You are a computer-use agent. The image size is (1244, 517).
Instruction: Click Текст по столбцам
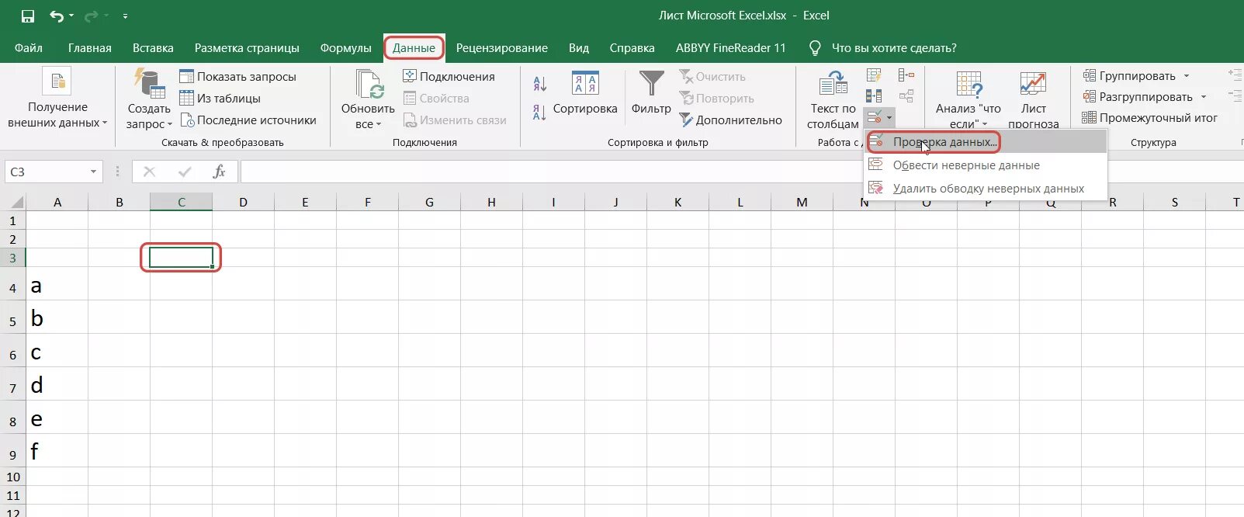tap(833, 100)
